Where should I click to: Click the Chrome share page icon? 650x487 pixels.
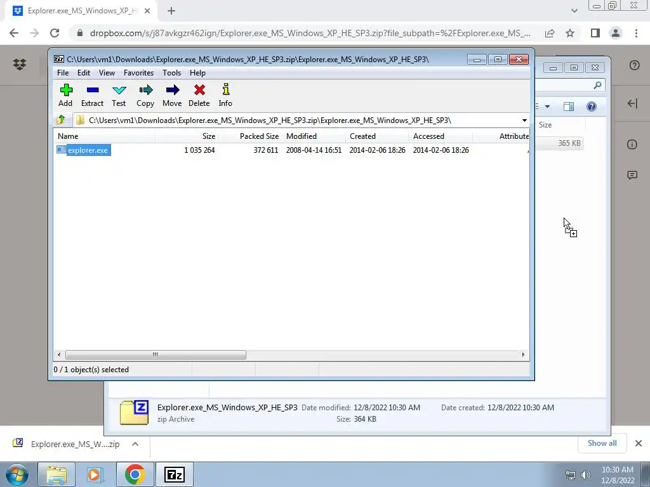[x=550, y=33]
